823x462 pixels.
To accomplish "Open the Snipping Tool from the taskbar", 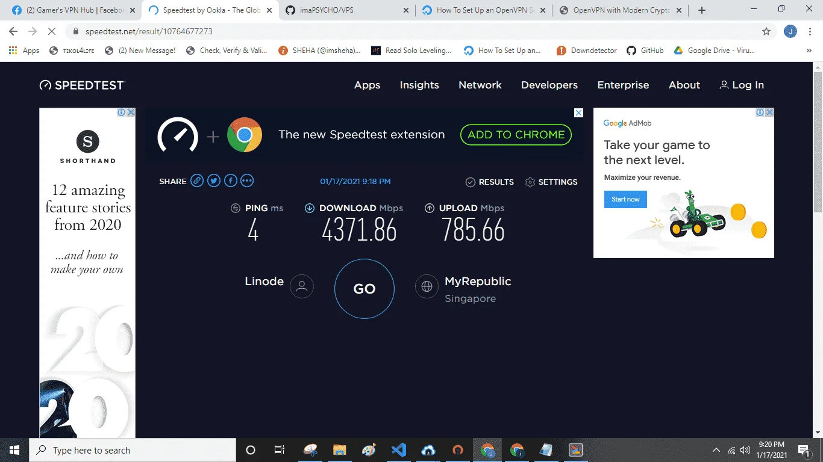I will 310,450.
